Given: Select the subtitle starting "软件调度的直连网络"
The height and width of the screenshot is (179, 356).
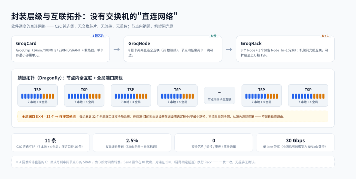Looking at the screenshot, I should tap(92, 27).
